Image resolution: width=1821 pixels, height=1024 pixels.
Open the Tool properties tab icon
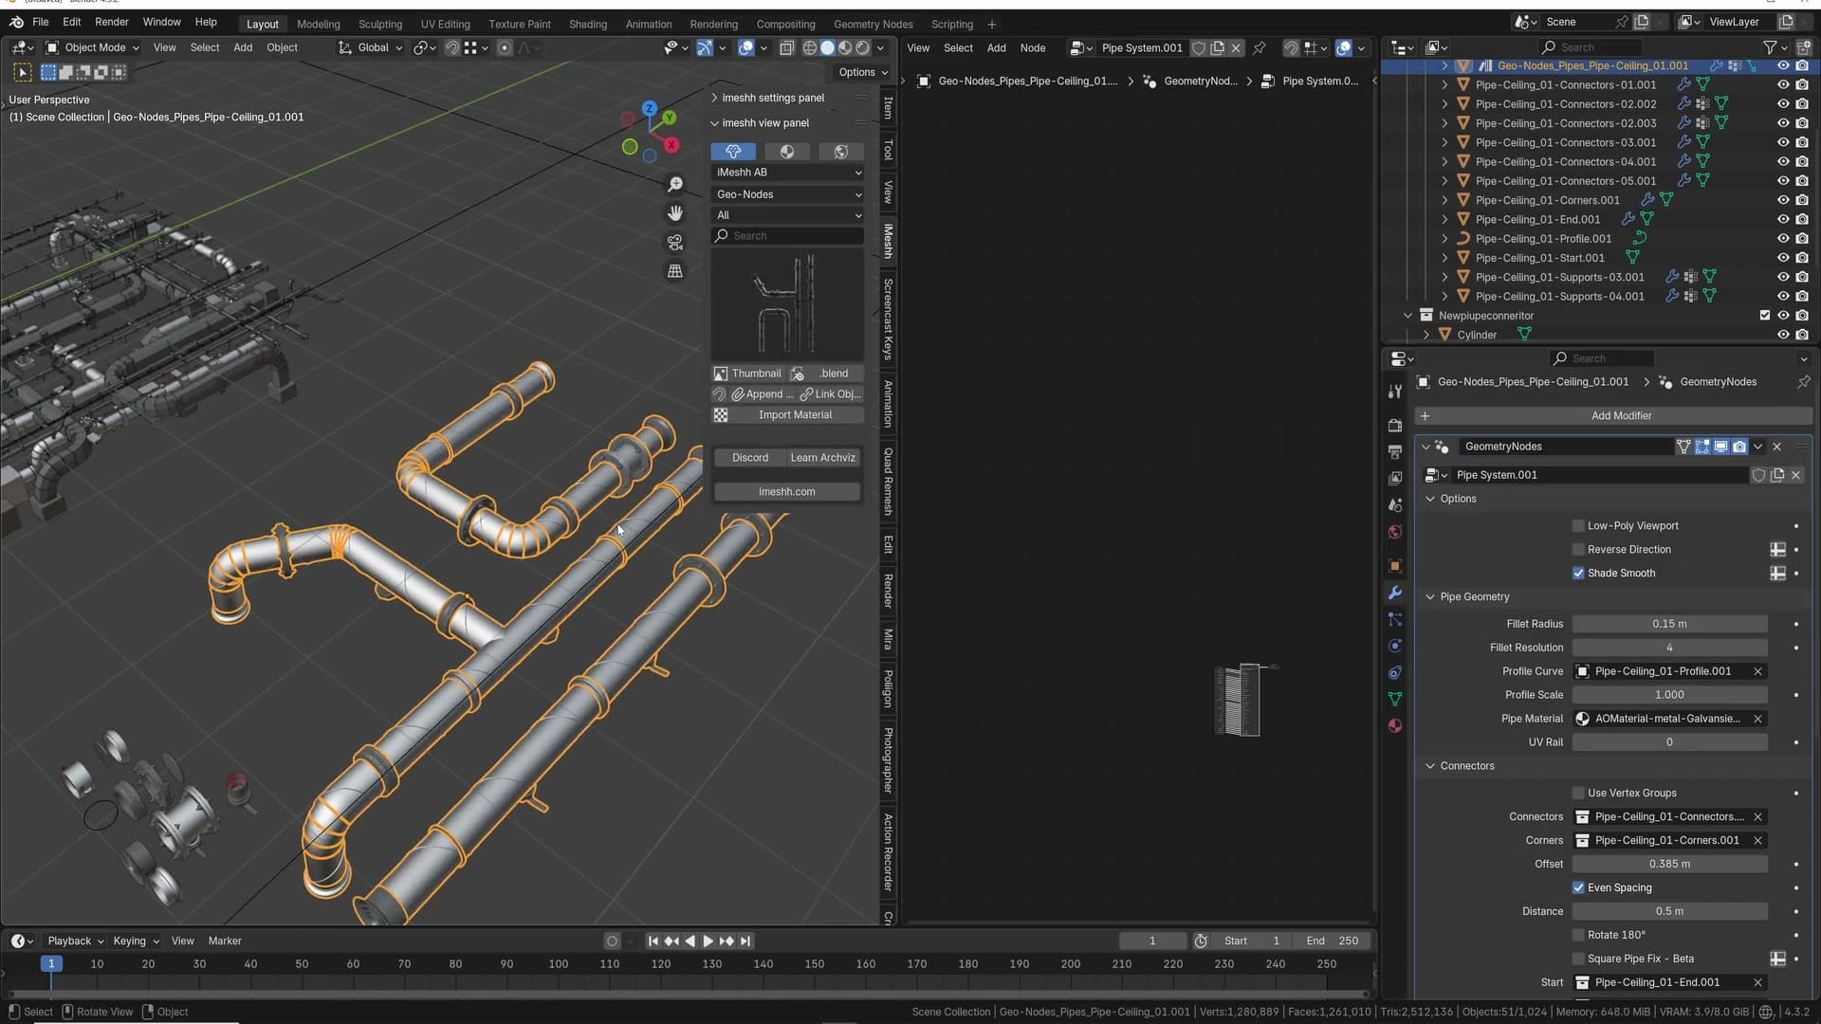pyautogui.click(x=1394, y=392)
